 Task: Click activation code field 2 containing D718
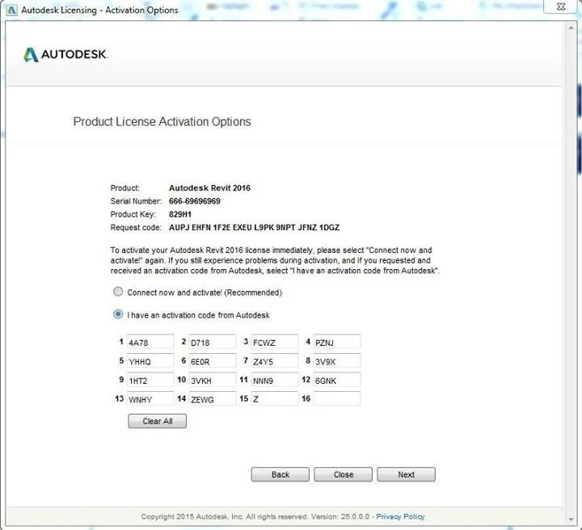click(x=213, y=342)
